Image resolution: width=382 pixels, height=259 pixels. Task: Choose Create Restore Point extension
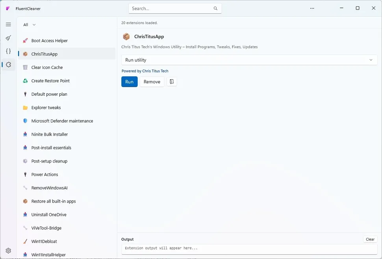[67, 81]
